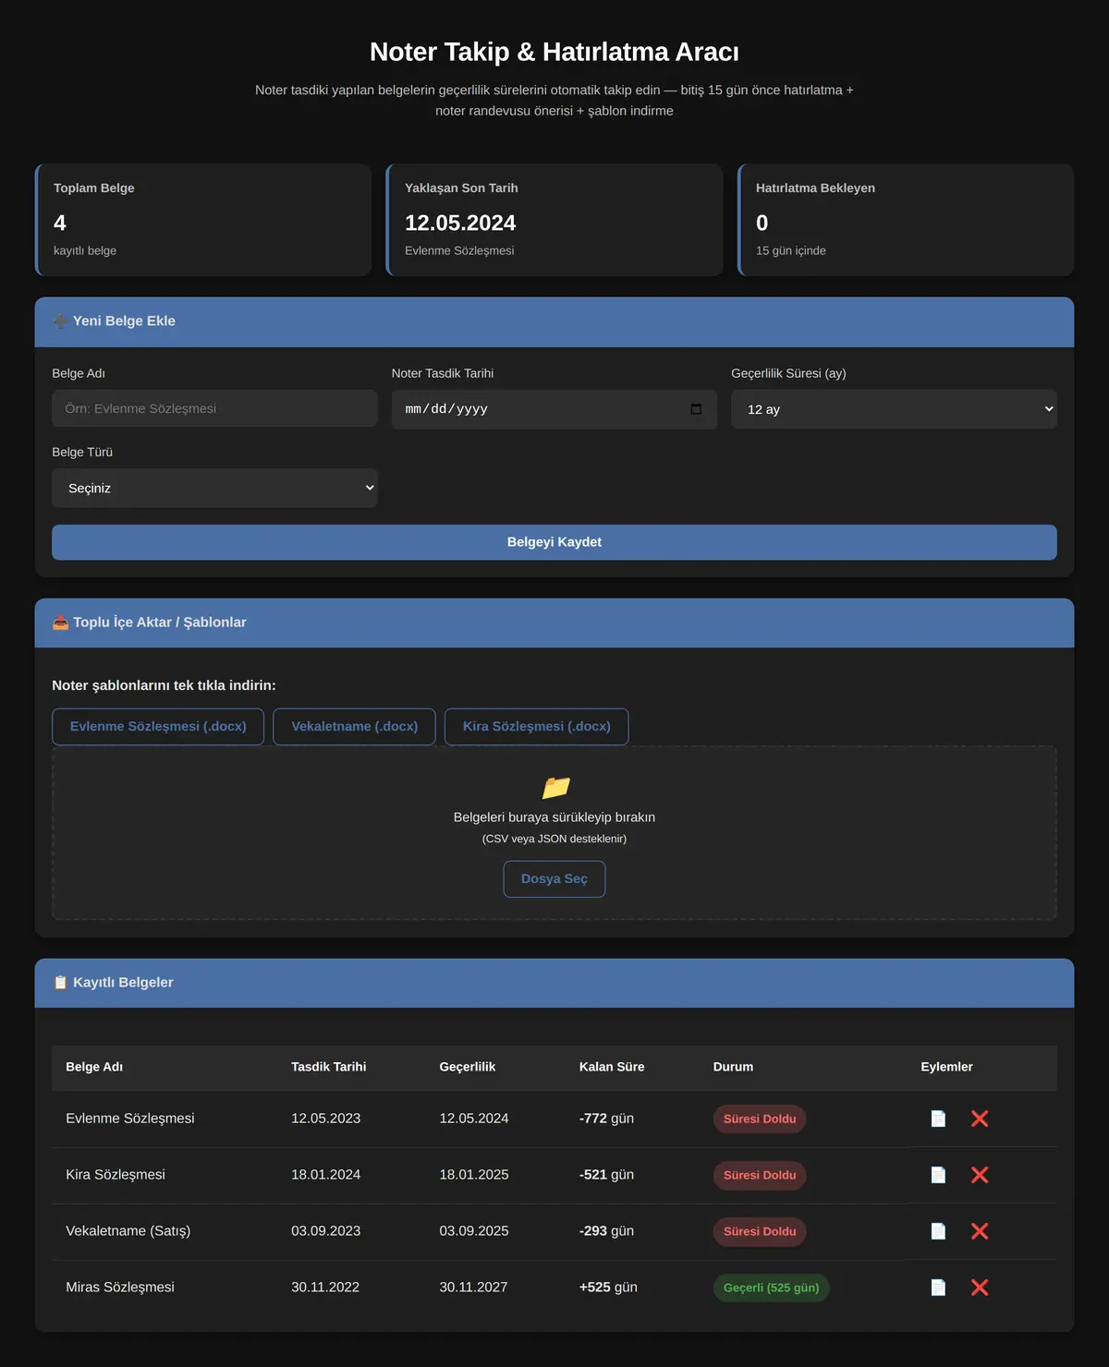Click the folder icon in the drop zone
The height and width of the screenshot is (1367, 1109).
click(x=555, y=787)
